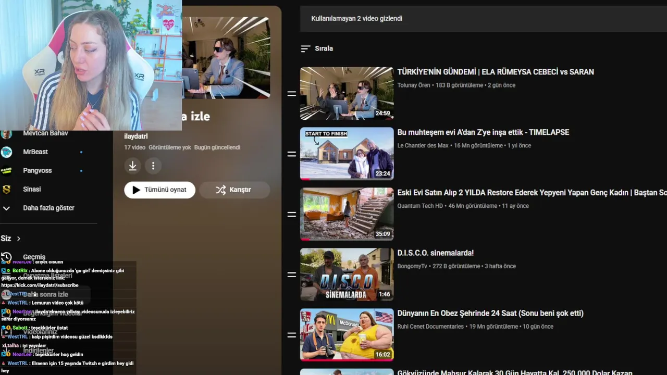This screenshot has width=667, height=375.
Task: Open Sinasi channel avatar in sidebar
Action: pos(6,189)
